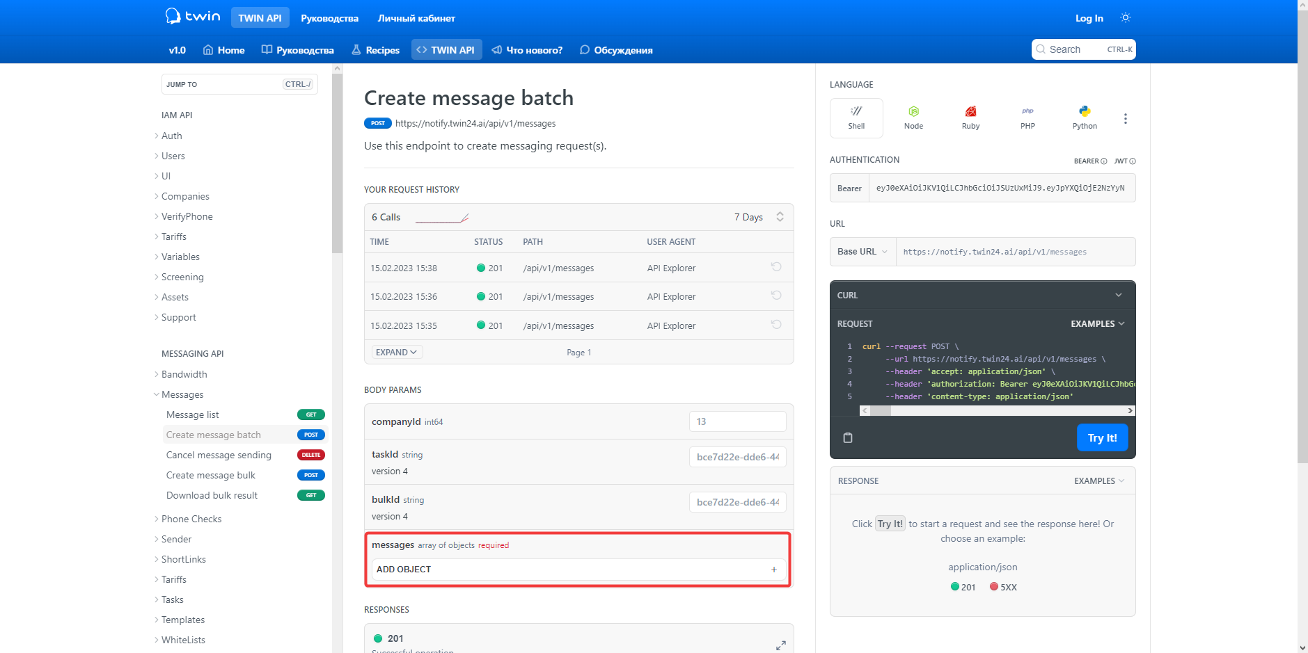Collapse the Messages sidebar section
Viewport: 1308px width, 653px height.
pyautogui.click(x=179, y=394)
